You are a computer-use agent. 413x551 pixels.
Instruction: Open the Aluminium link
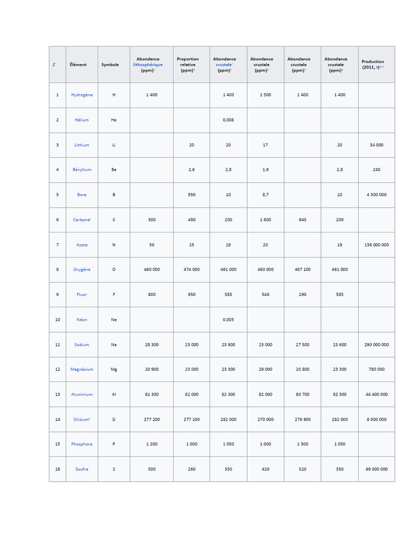(x=82, y=394)
